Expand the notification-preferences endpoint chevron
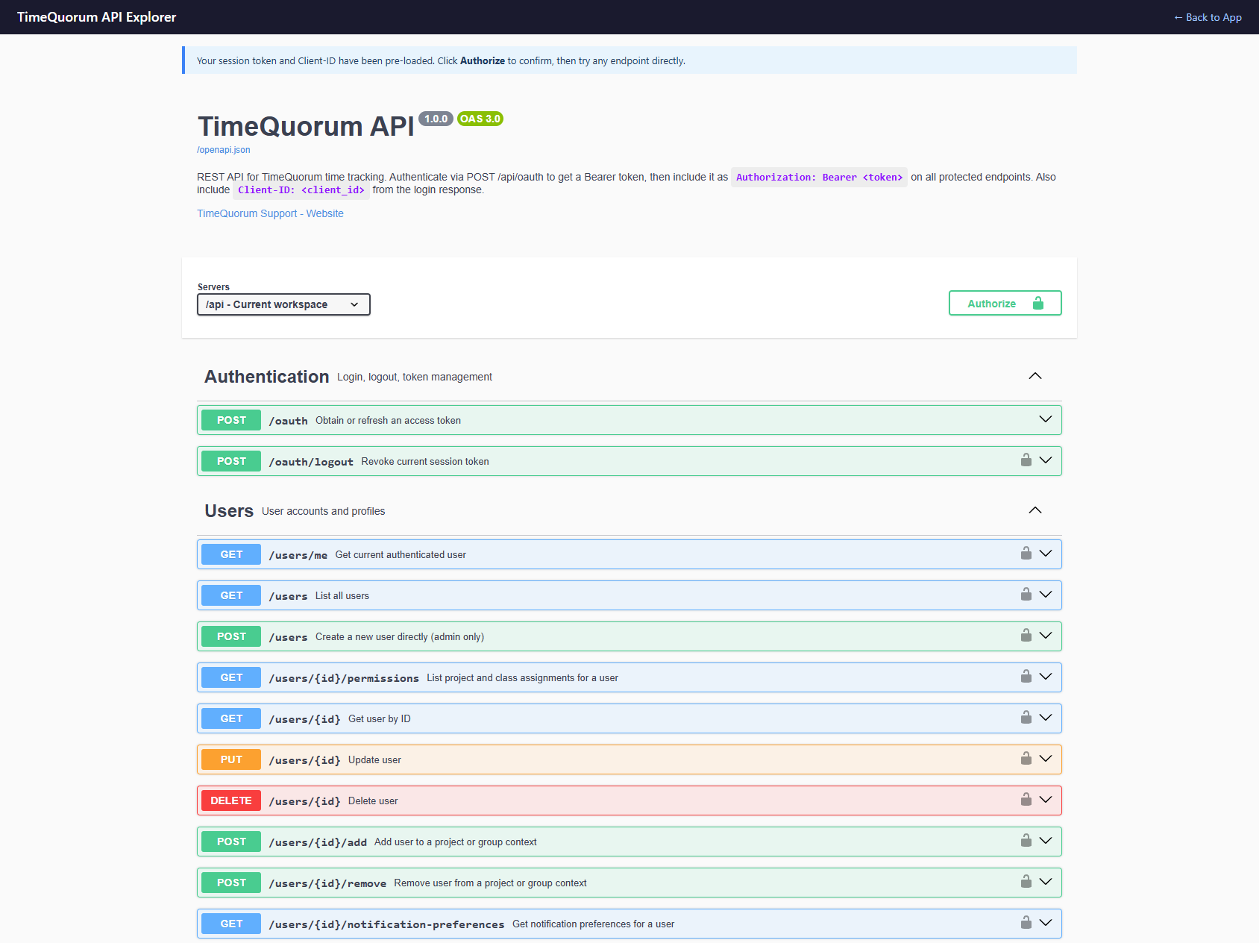The image size is (1259, 943). click(1046, 923)
